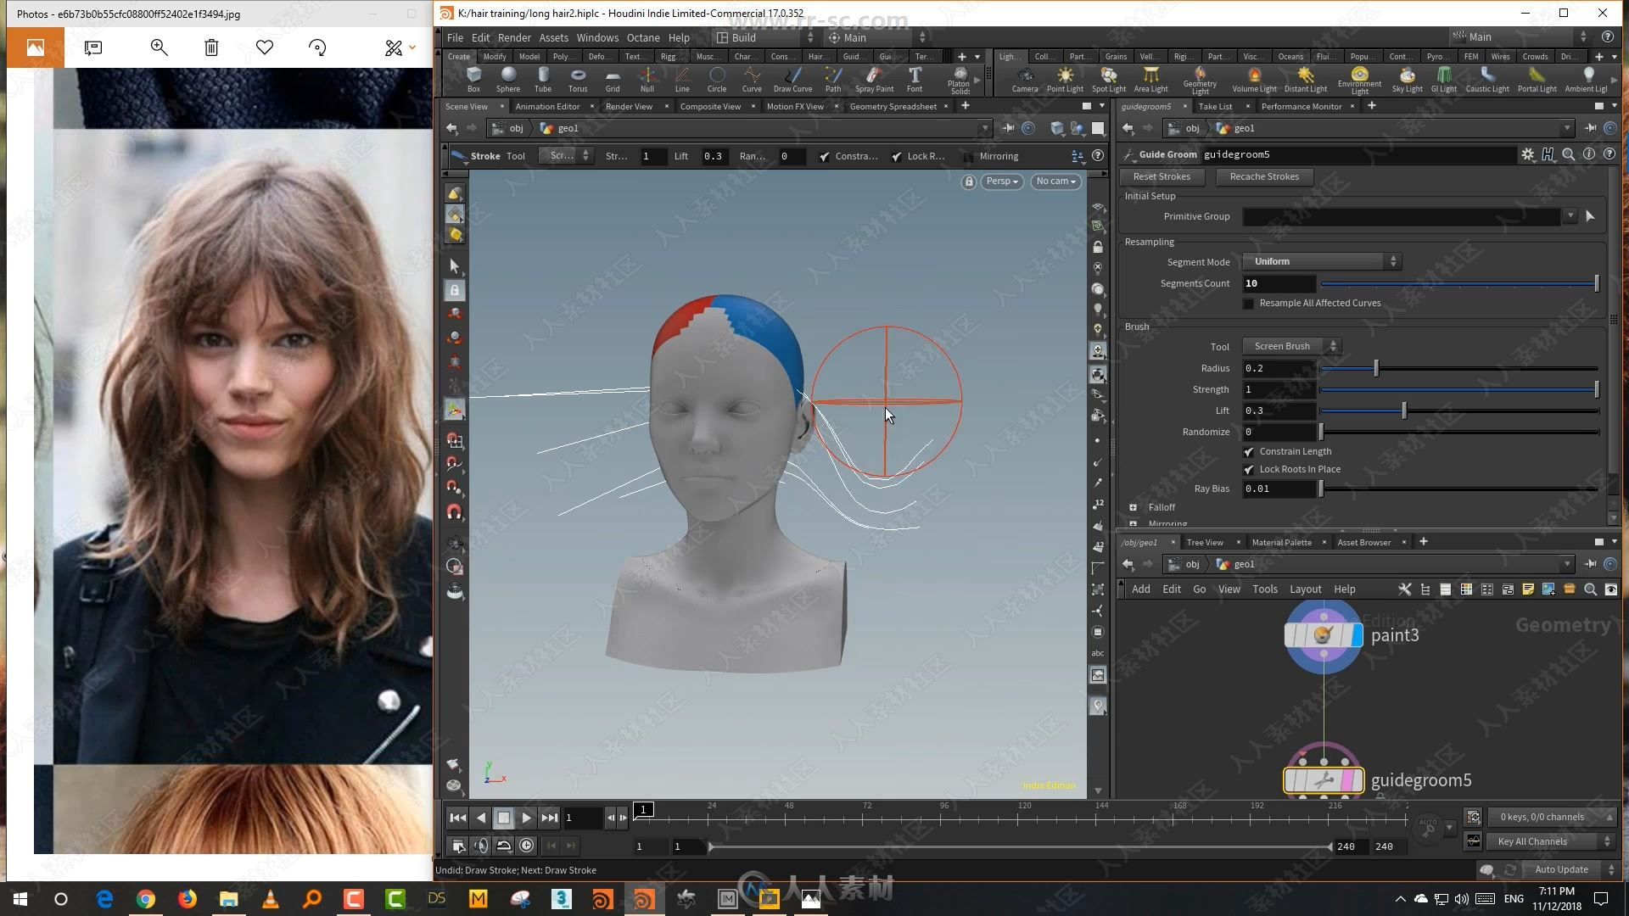This screenshot has height=916, width=1629.
Task: Enable Lock Roots In Place checkbox
Action: (x=1249, y=469)
